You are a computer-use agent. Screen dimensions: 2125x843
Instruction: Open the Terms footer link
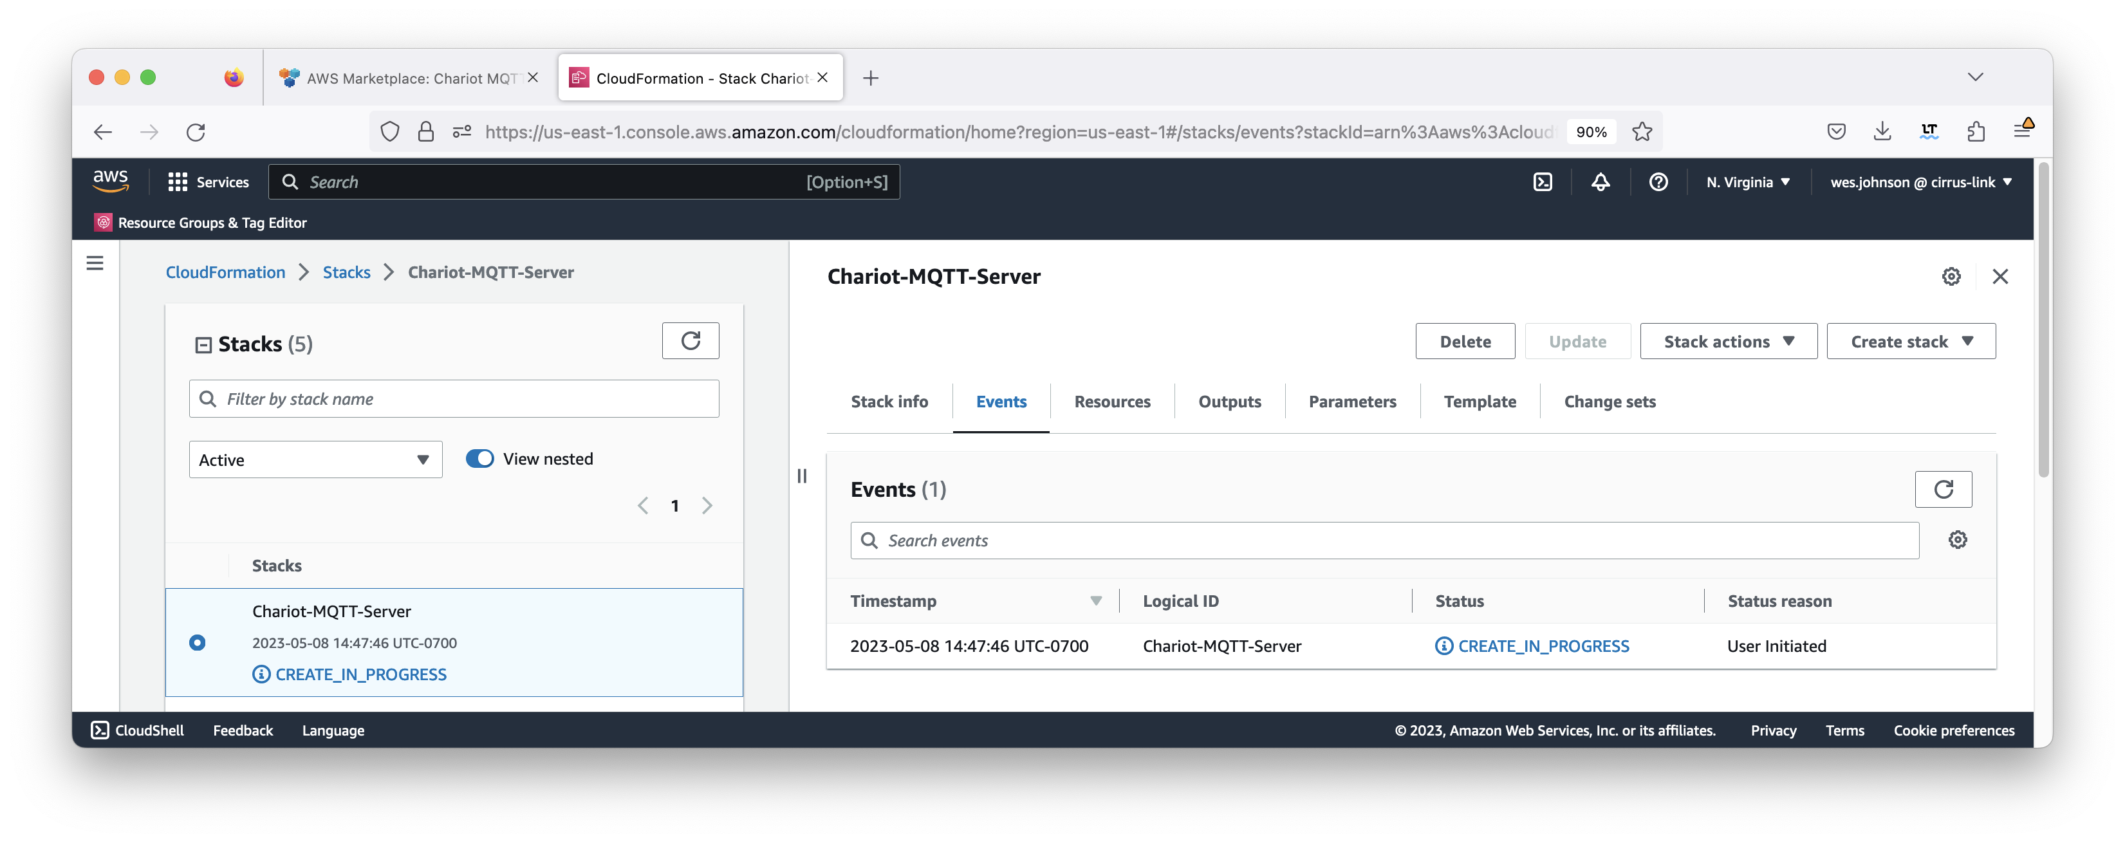(1844, 730)
